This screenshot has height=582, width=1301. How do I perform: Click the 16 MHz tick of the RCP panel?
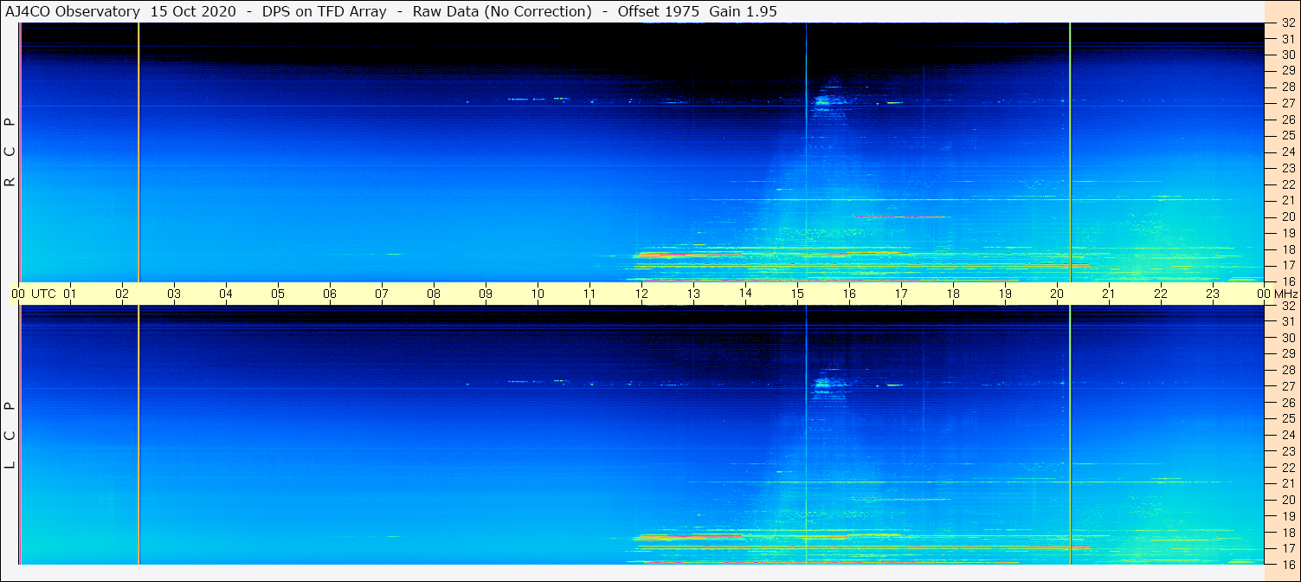1288,281
